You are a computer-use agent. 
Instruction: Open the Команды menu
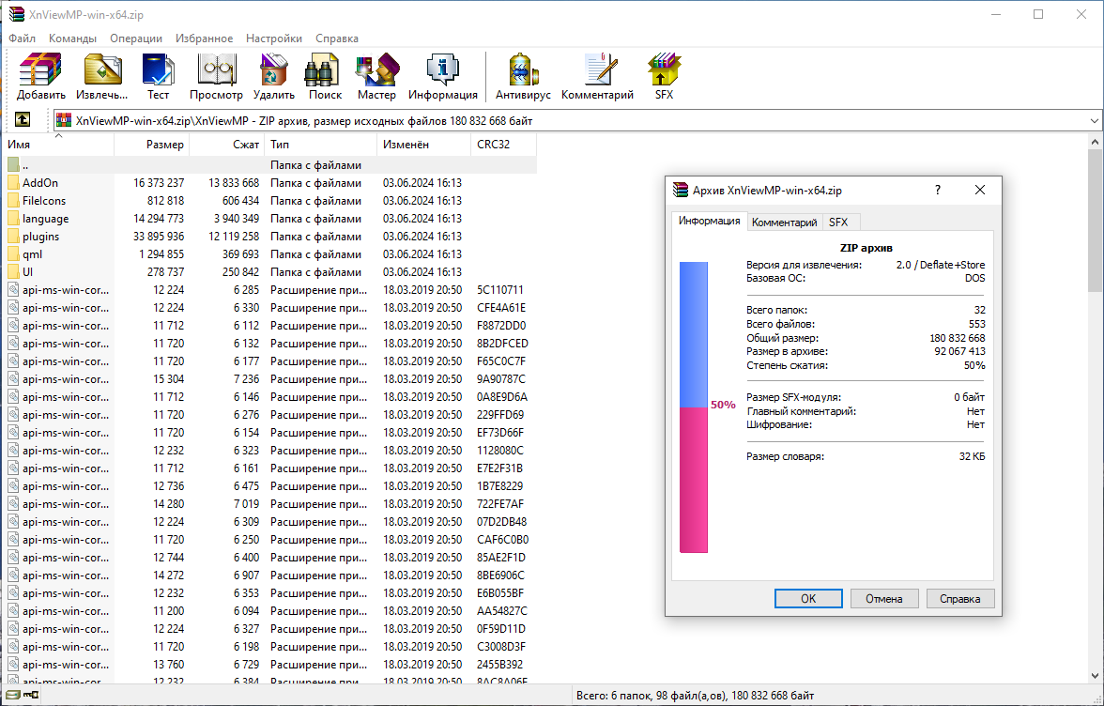(x=71, y=38)
